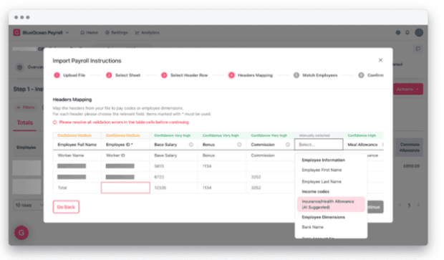Open the Filters button in background page
Viewport: 444px width, 260px height.
point(26,107)
